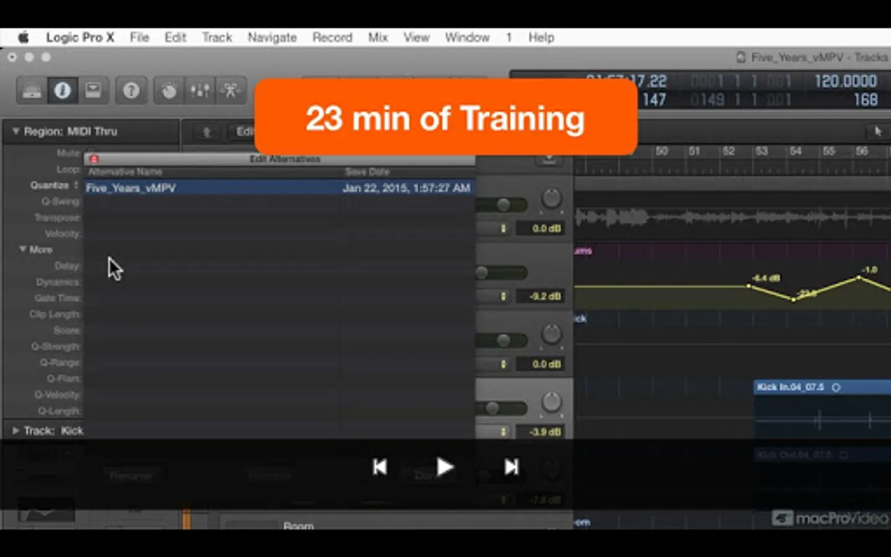Viewport: 891px width, 557px height.
Task: Click the Transpose parameter label
Action: point(57,217)
